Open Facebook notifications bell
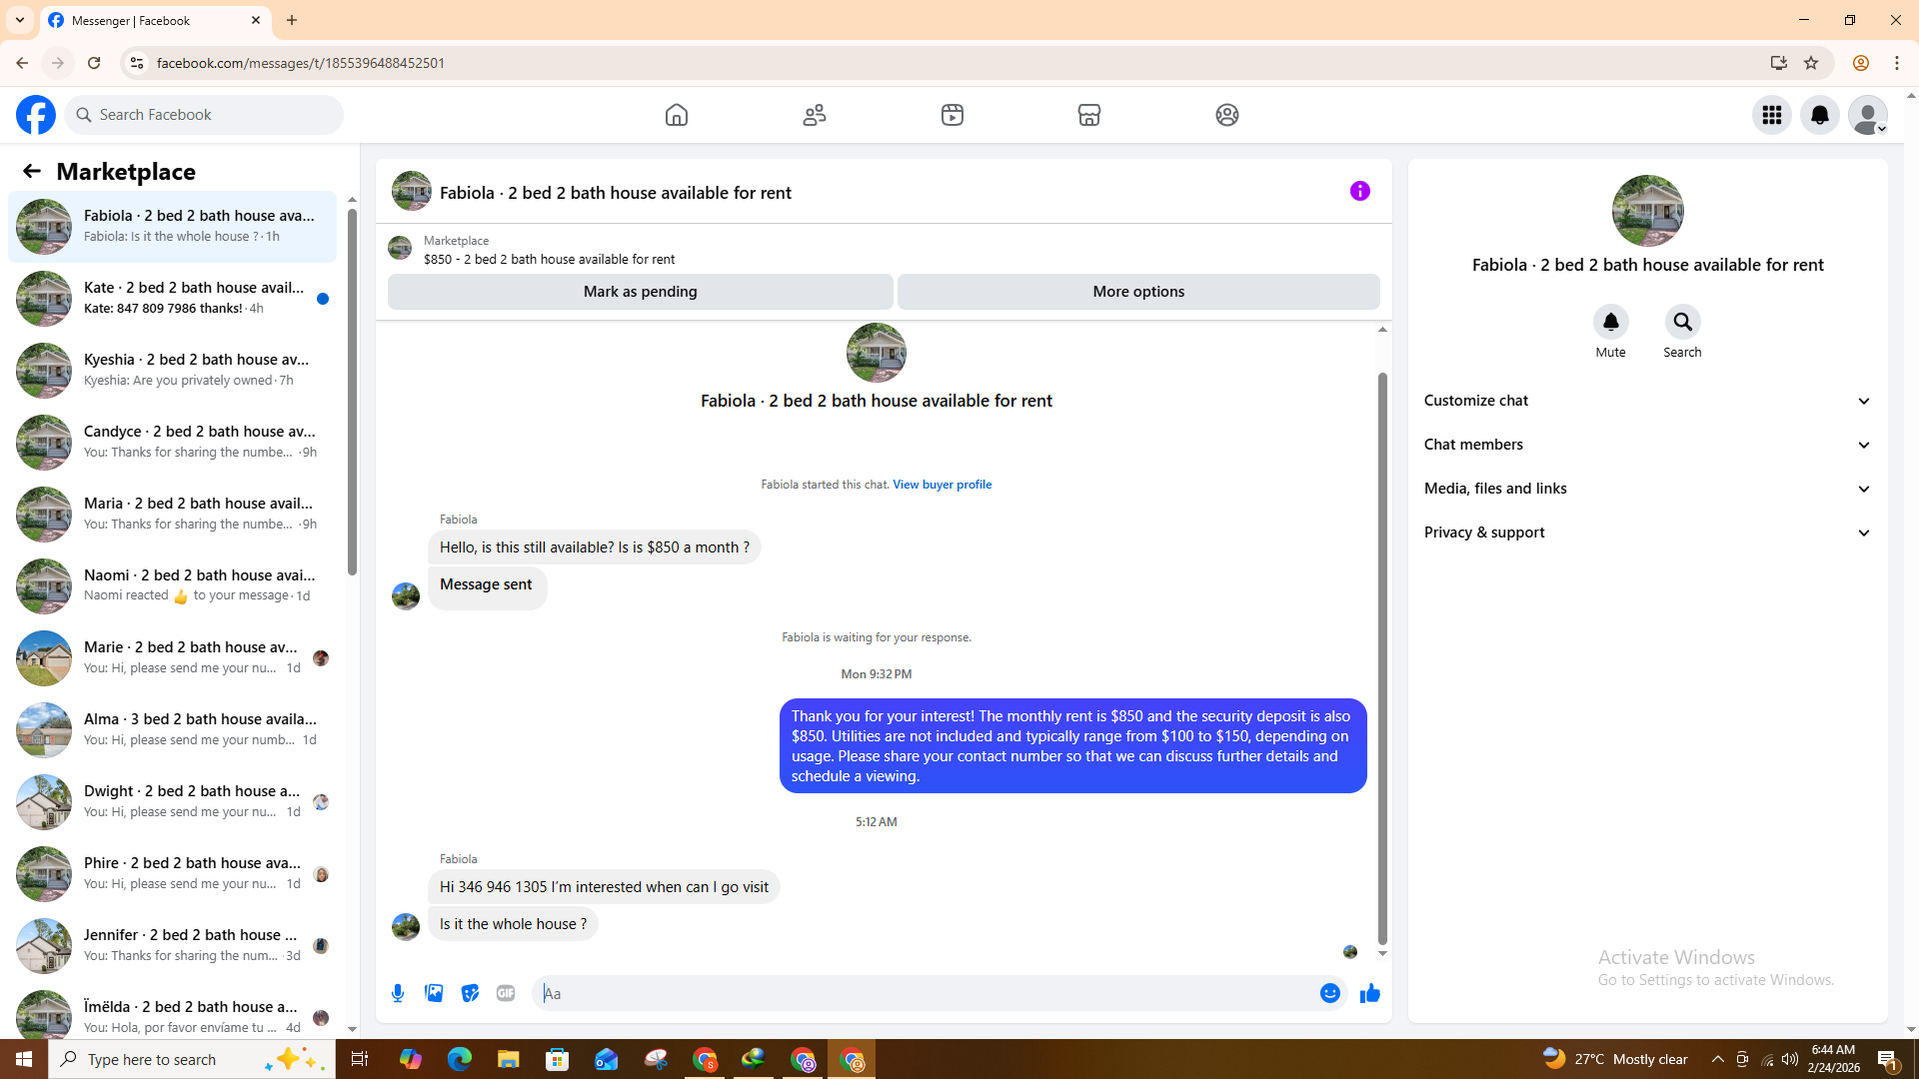1919x1079 pixels. [1819, 115]
